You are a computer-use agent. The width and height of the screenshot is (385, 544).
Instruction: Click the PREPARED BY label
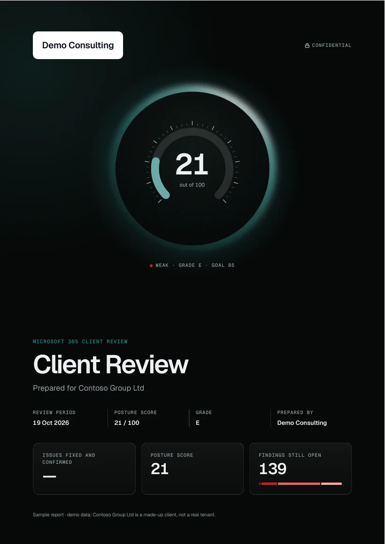(x=295, y=413)
